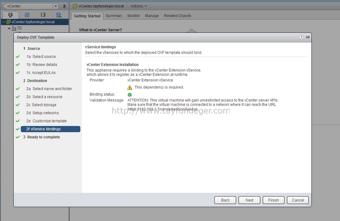
Task: Go to step 1b Review details
Action: pyautogui.click(x=42, y=64)
